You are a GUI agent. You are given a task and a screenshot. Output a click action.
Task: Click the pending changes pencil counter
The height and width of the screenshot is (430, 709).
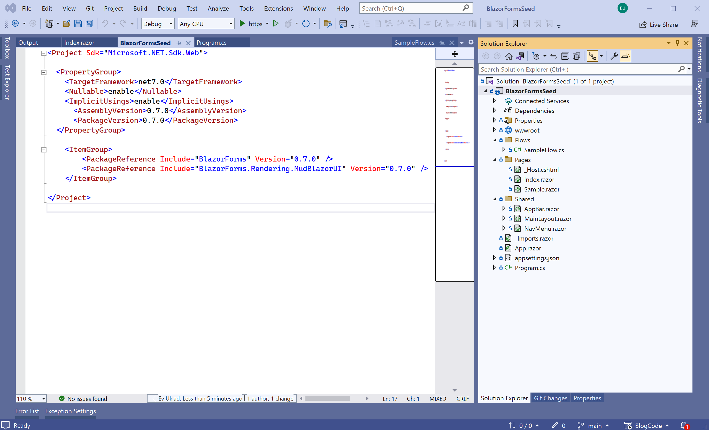tap(558, 425)
